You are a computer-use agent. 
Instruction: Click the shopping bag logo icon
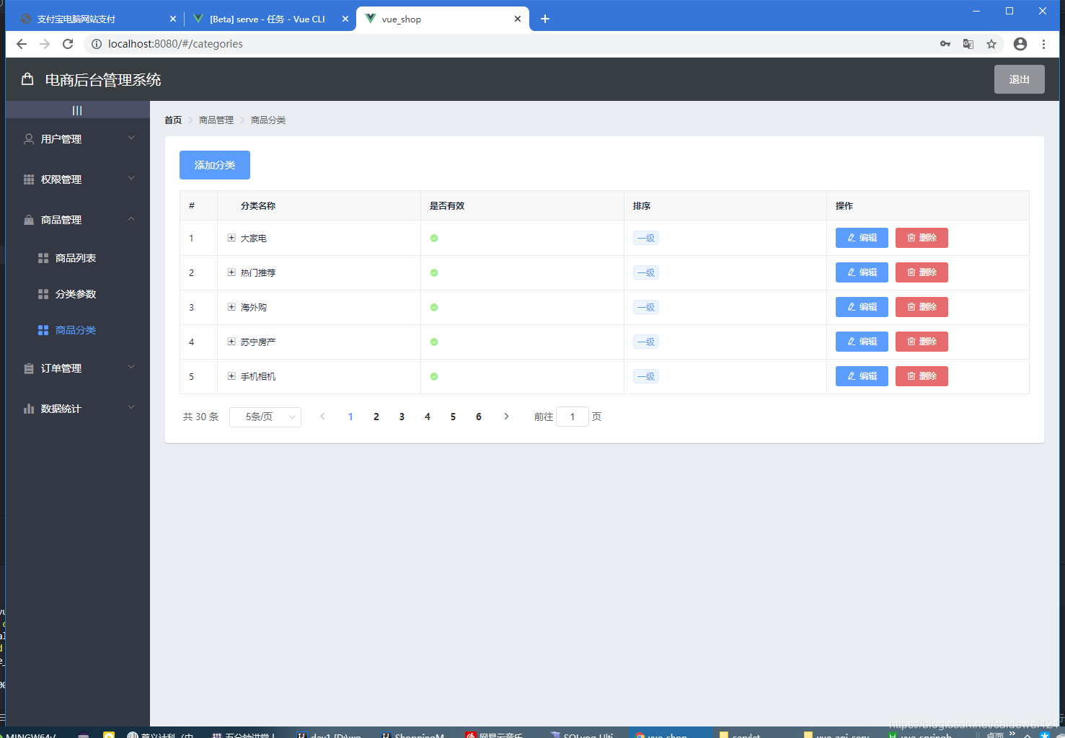tap(27, 79)
